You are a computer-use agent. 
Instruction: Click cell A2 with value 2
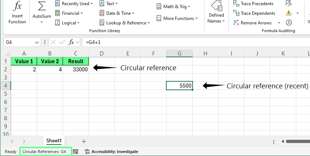[x=24, y=69]
